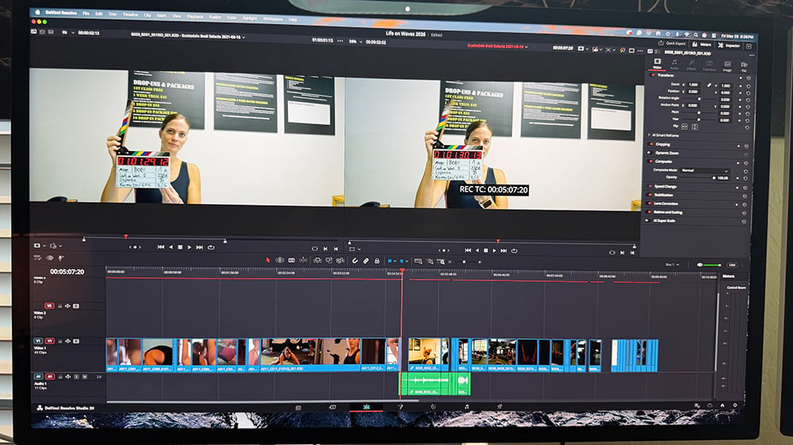Play the source viewer in reverse

[x=170, y=247]
